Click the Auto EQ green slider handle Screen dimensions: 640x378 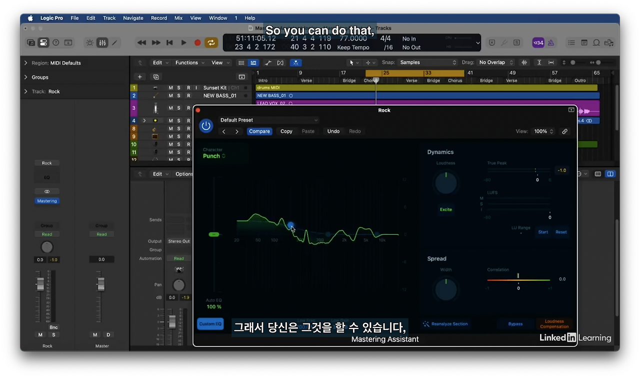pos(214,234)
